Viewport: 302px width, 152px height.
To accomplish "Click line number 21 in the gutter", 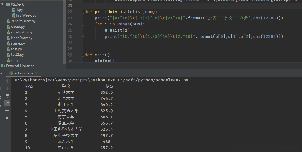I will (70, 6).
